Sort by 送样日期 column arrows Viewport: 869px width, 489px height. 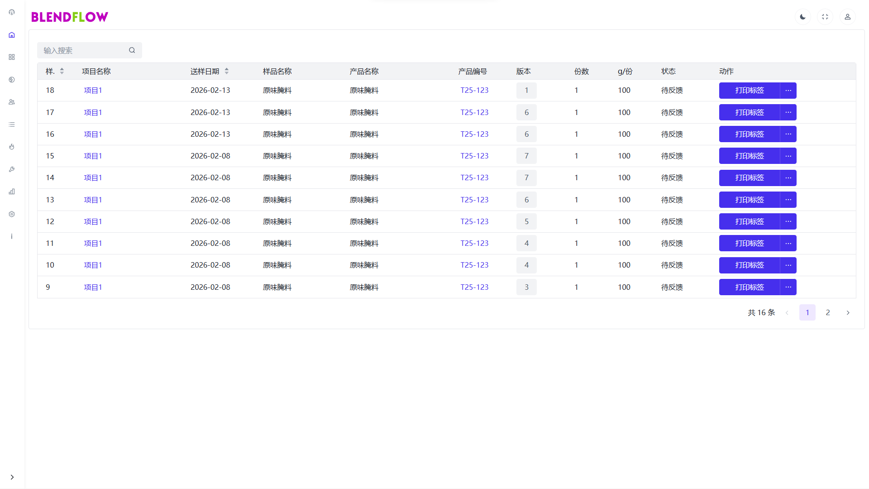pos(226,71)
